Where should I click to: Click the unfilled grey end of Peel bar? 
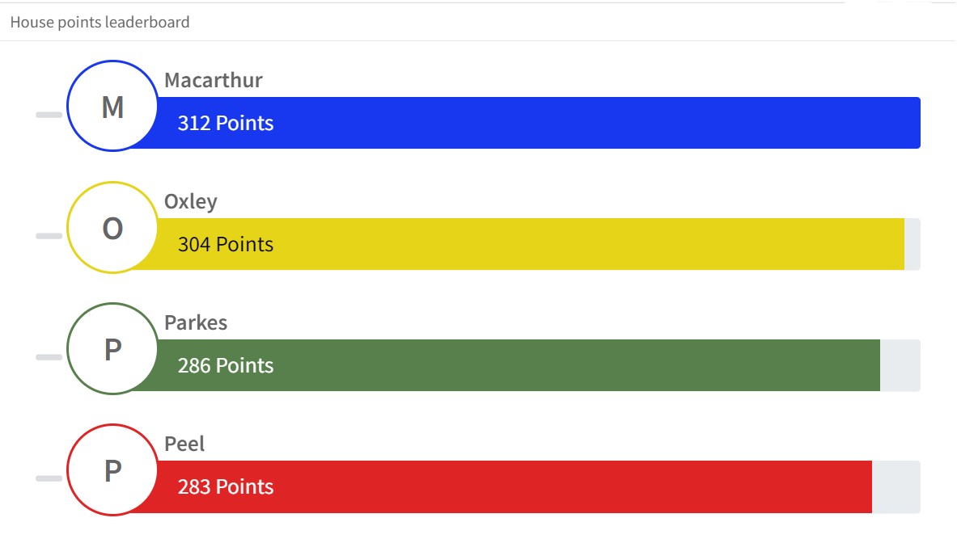tap(896, 486)
